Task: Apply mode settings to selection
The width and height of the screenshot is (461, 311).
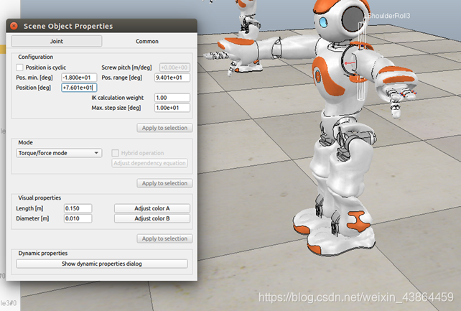Action: [164, 183]
